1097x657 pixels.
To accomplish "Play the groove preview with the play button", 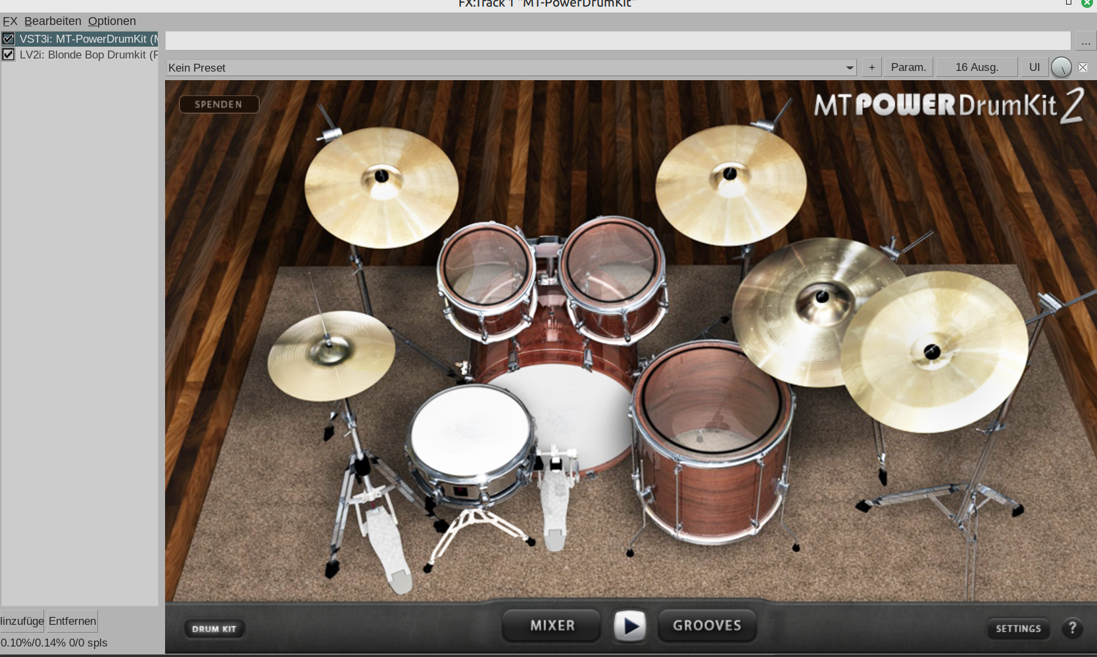I will coord(629,625).
